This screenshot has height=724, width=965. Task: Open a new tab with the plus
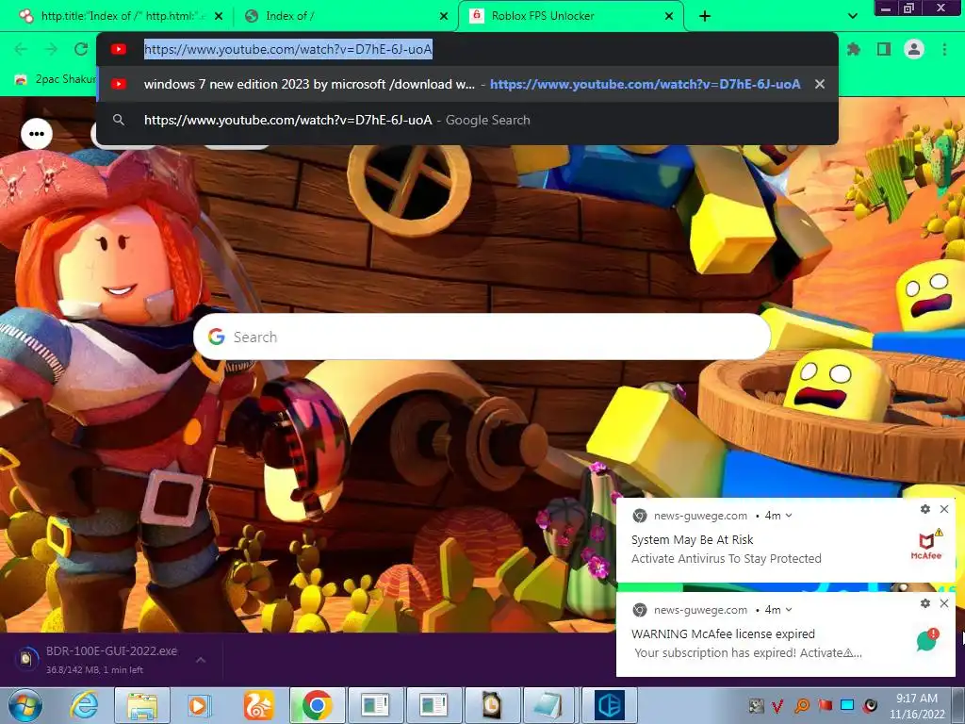click(x=705, y=16)
